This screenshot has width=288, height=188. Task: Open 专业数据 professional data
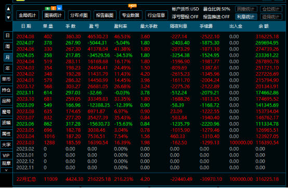coord(130,15)
